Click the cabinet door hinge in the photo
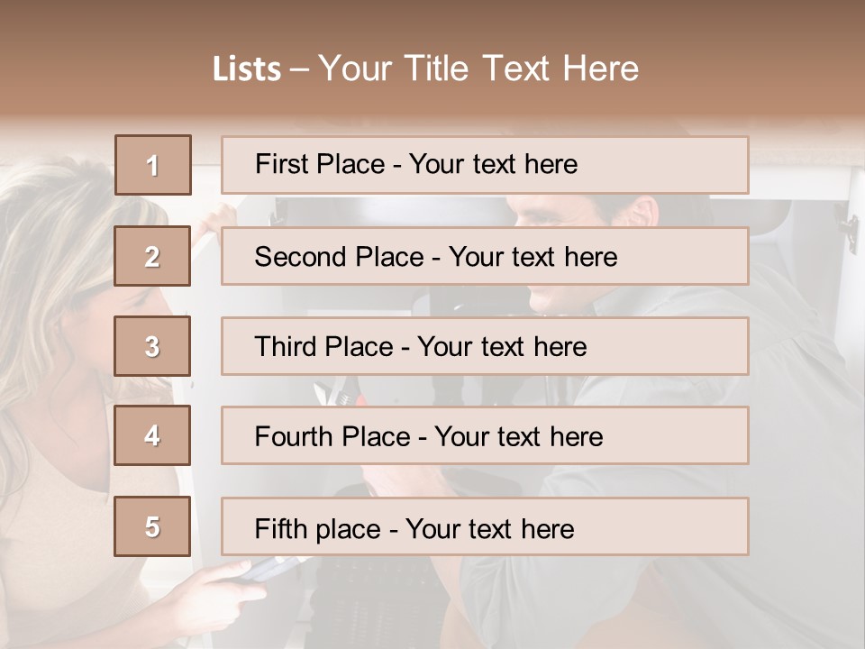Screen dimensions: 865x649 846,224
